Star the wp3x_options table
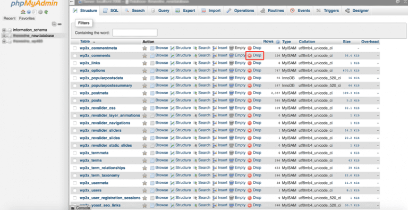The image size is (408, 210). [x=144, y=71]
